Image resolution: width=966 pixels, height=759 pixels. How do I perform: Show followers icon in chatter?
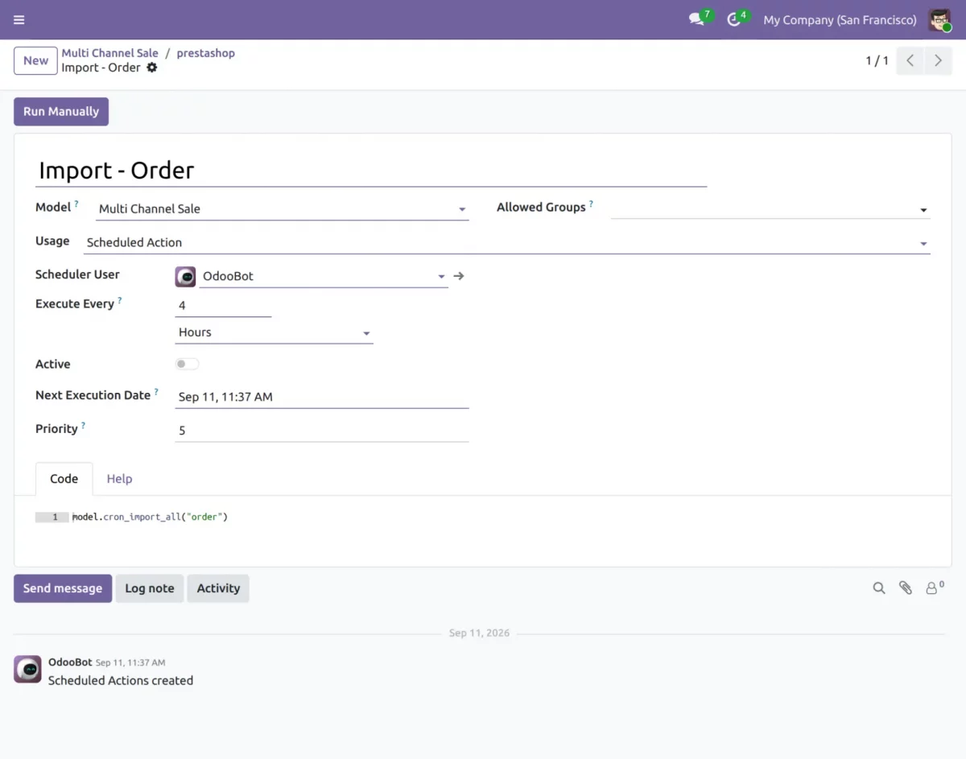[x=934, y=588]
